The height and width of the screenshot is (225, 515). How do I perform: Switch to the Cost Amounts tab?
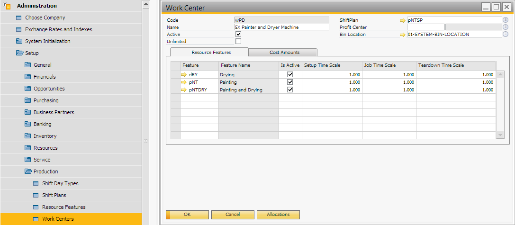coord(284,53)
